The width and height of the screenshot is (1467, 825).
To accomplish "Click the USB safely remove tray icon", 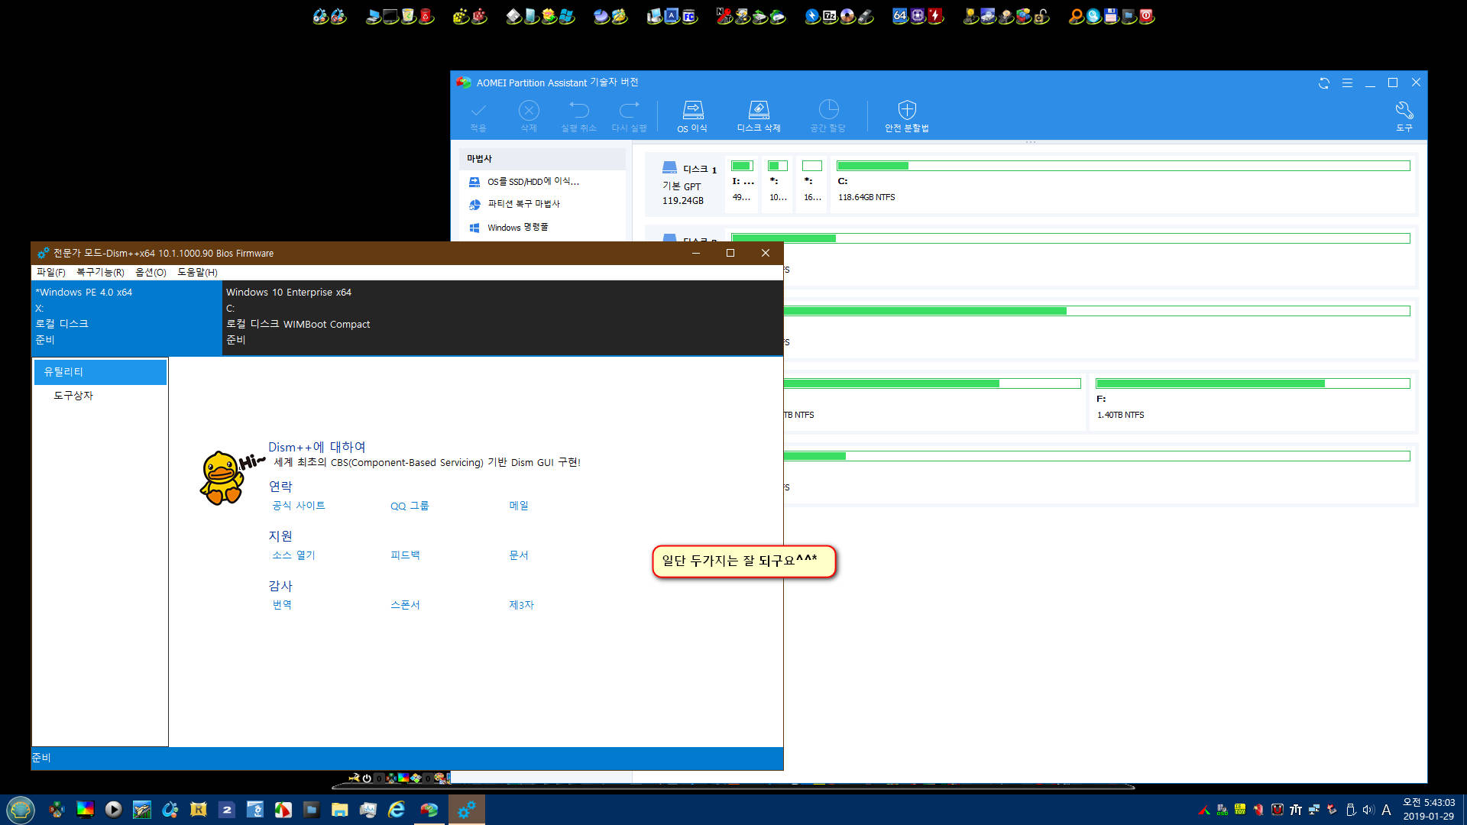I will point(1350,810).
